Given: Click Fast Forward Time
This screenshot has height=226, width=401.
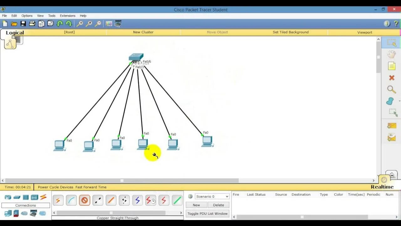Looking at the screenshot, I should click(91, 187).
